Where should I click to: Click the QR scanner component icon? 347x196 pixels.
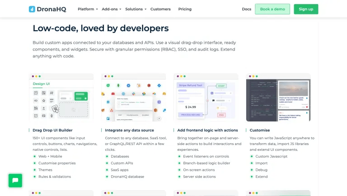tap(36, 108)
